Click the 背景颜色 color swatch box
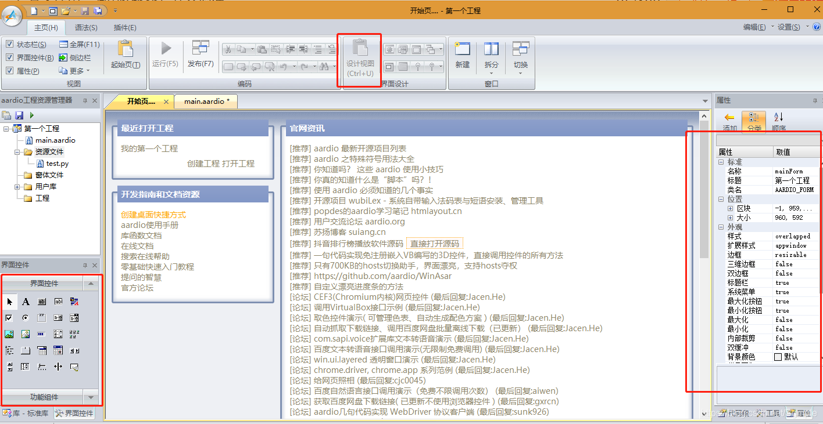This screenshot has height=424, width=823. tap(778, 357)
